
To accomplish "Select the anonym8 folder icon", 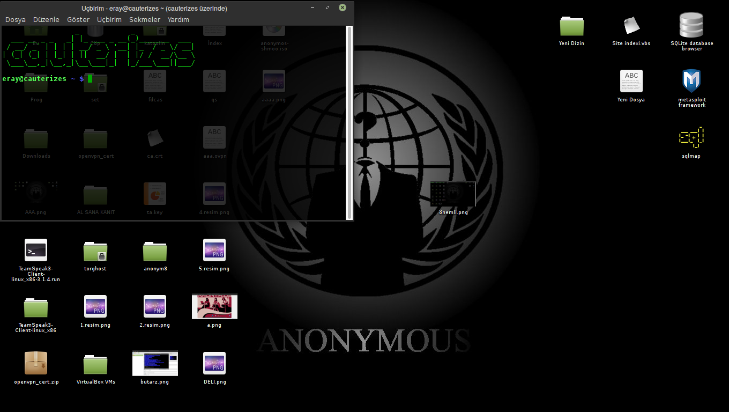I will (x=155, y=251).
